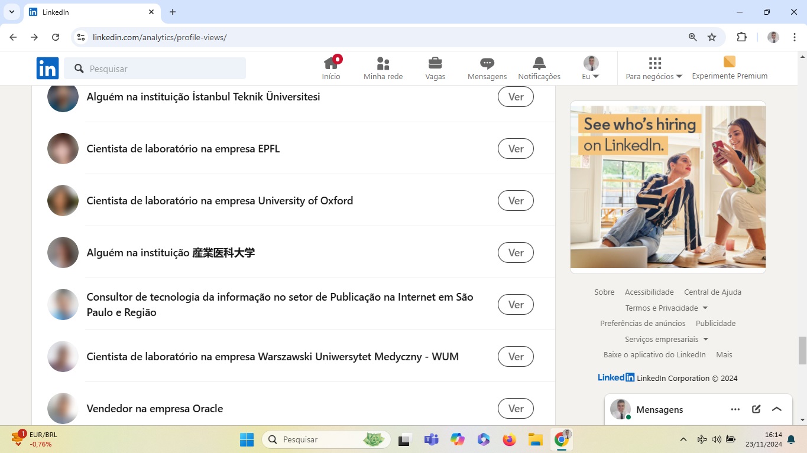The image size is (807, 453).
Task: Compose new message pencil icon
Action: tap(756, 409)
